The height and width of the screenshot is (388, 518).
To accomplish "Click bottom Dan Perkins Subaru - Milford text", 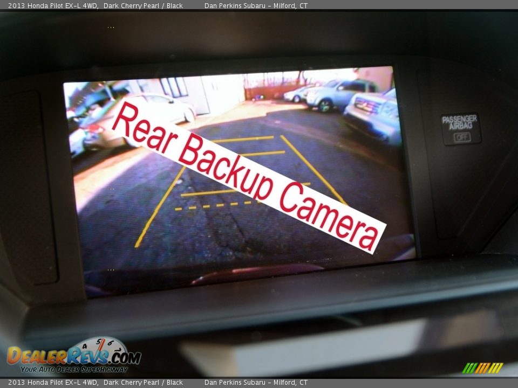I will coord(256,383).
